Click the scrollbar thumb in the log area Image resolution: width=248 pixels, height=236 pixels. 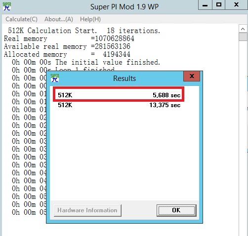pyautogui.click(x=243, y=37)
